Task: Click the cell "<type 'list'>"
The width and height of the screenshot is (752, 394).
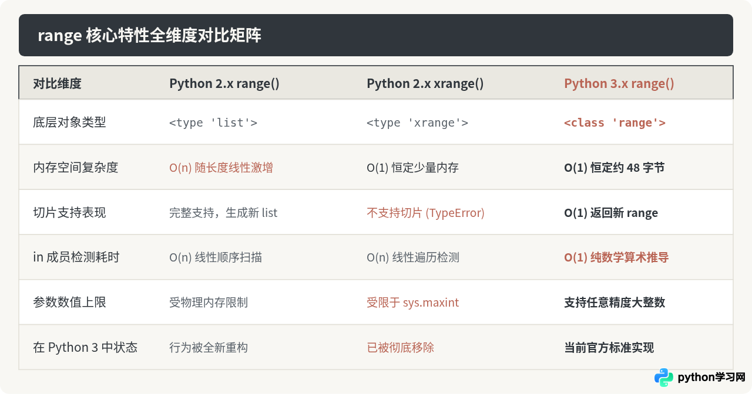Action: [213, 123]
